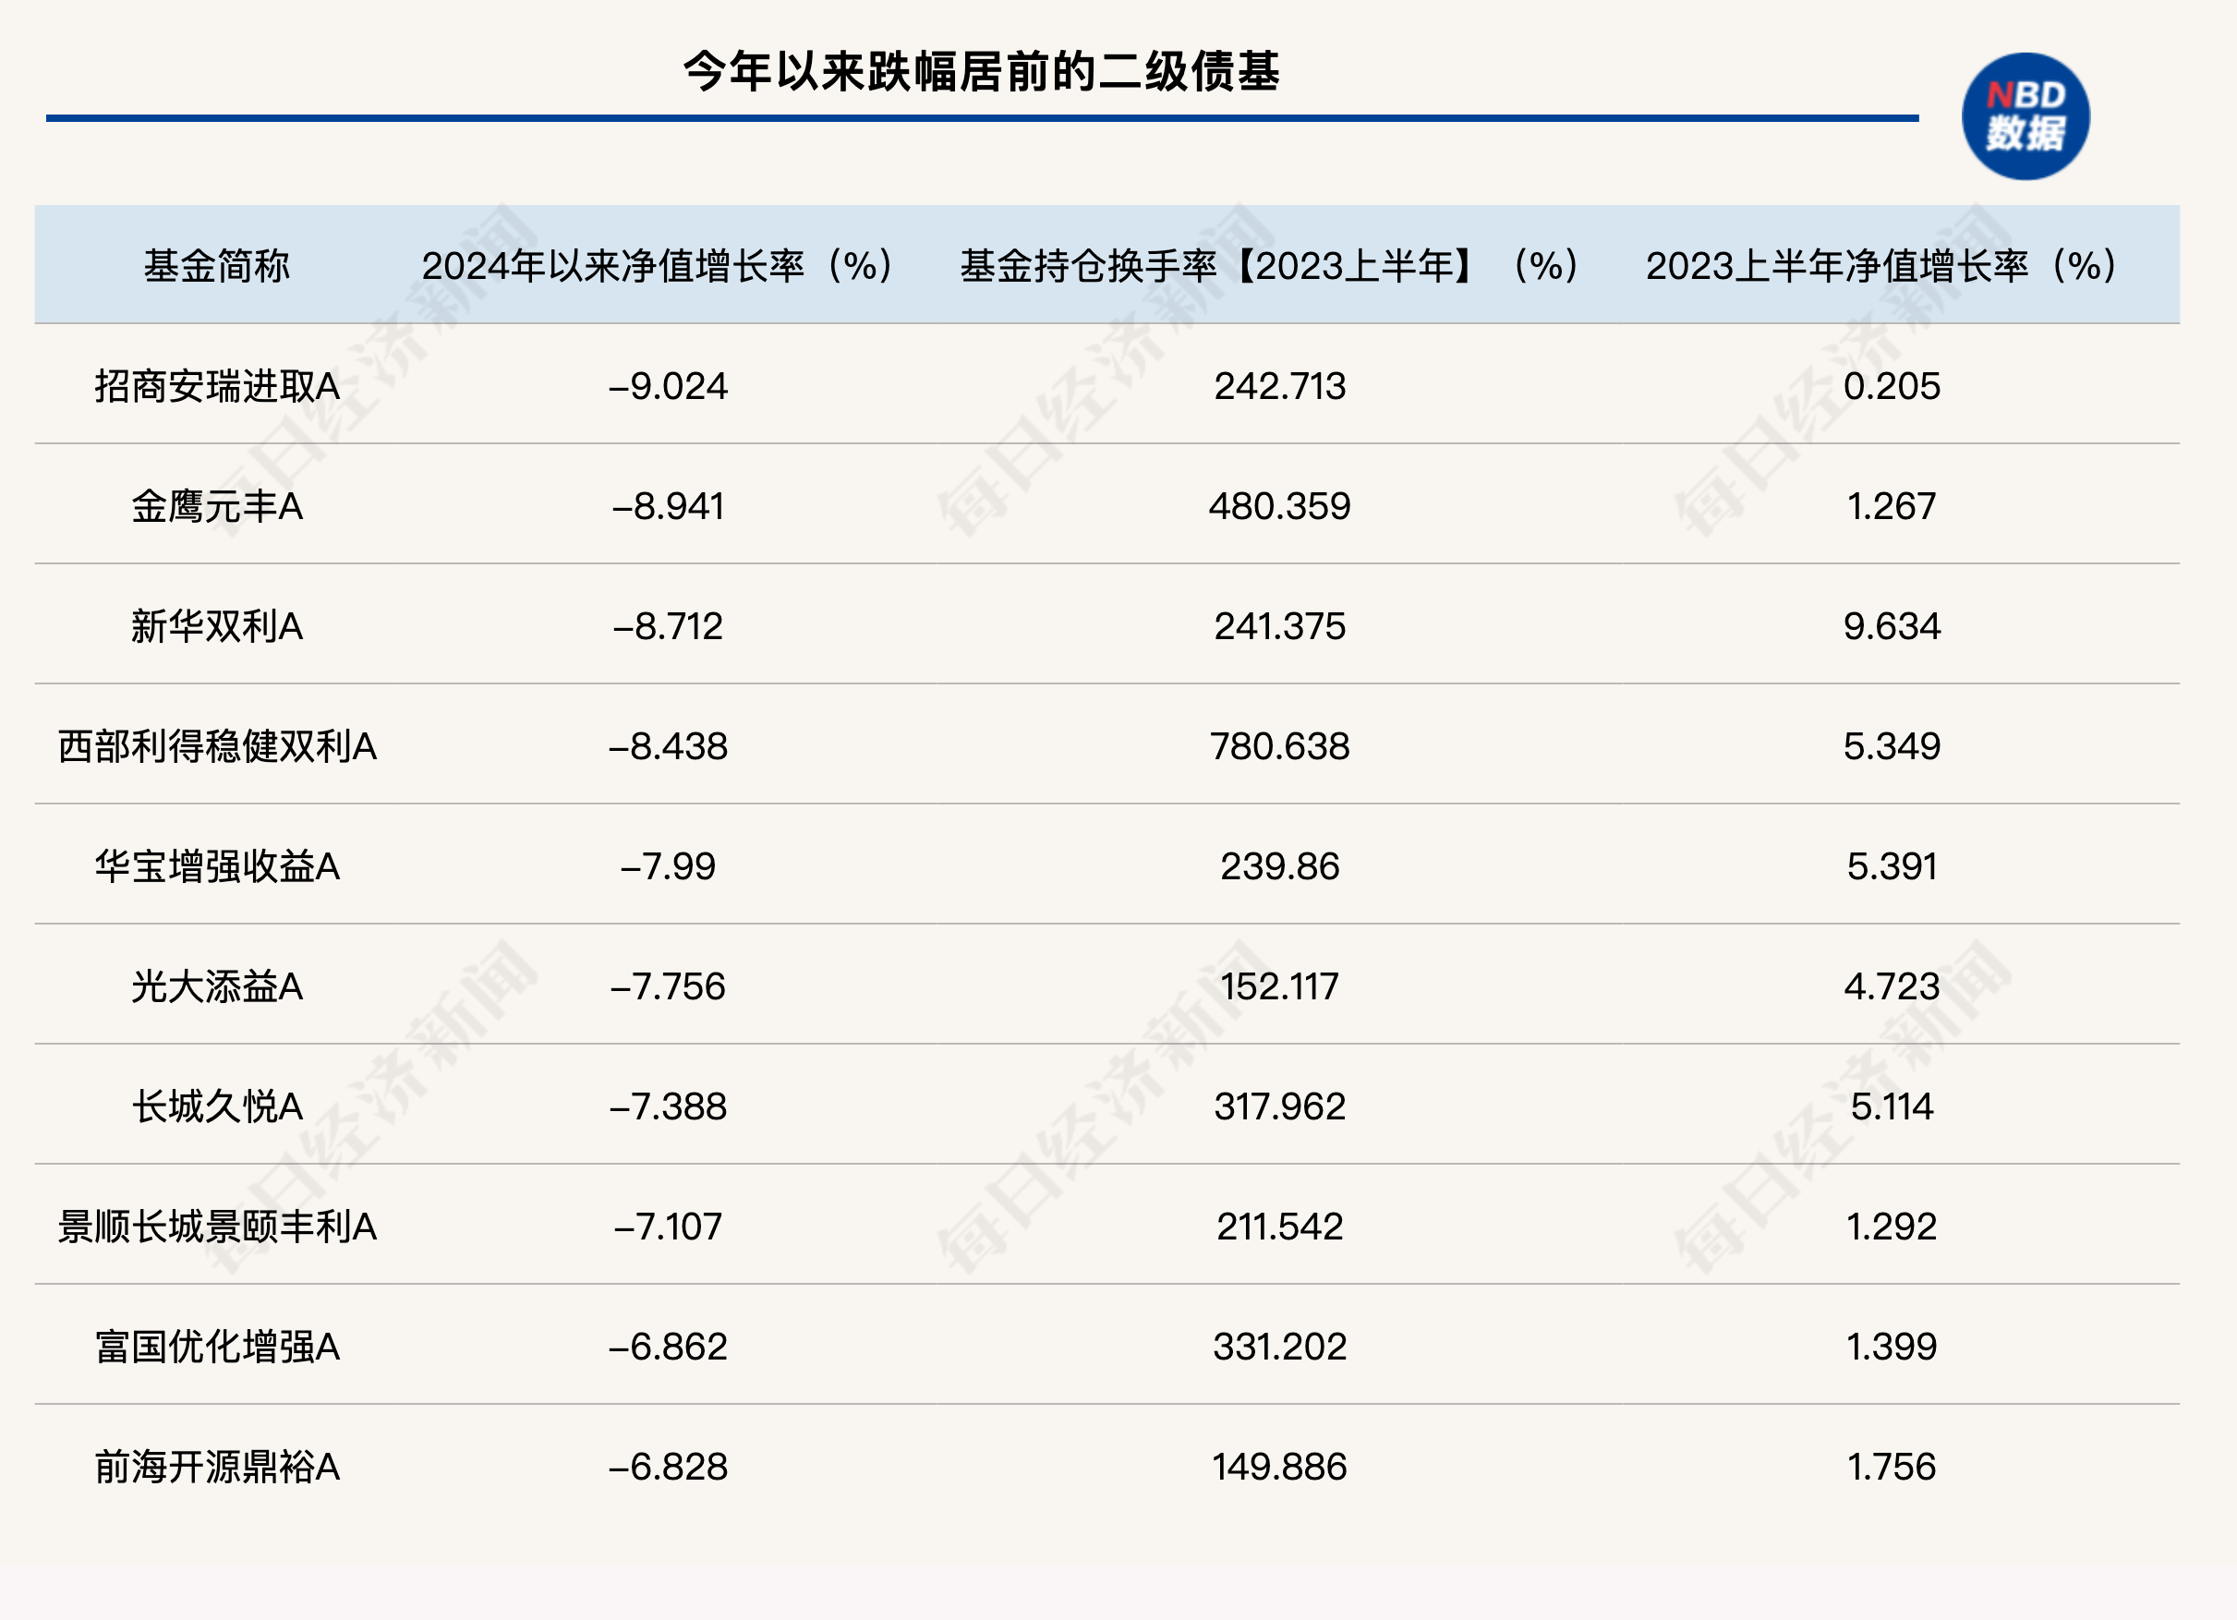
Task: Click the value -8.438
Action: pyautogui.click(x=668, y=746)
